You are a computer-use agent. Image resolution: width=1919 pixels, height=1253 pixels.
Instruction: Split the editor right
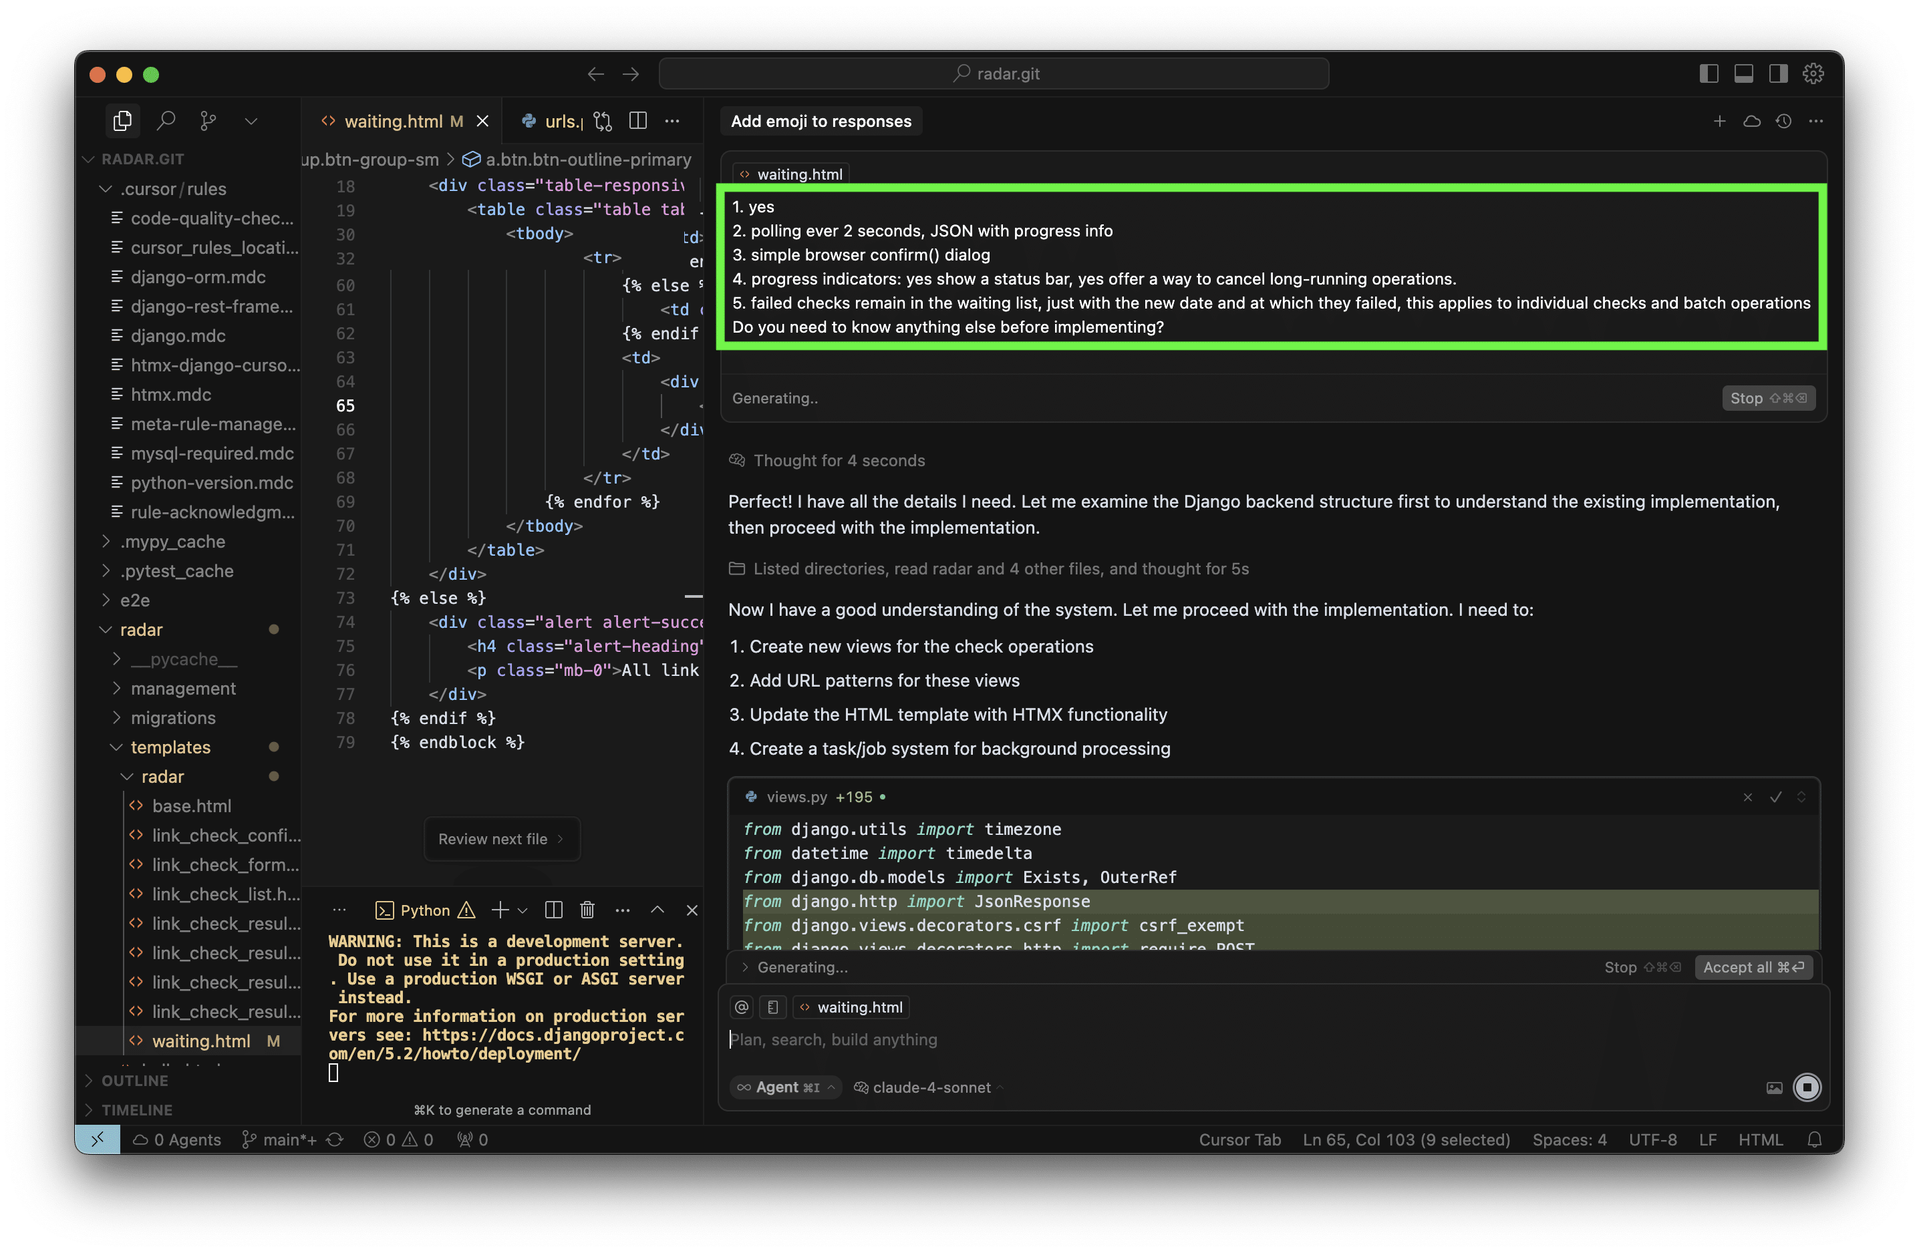tap(638, 121)
